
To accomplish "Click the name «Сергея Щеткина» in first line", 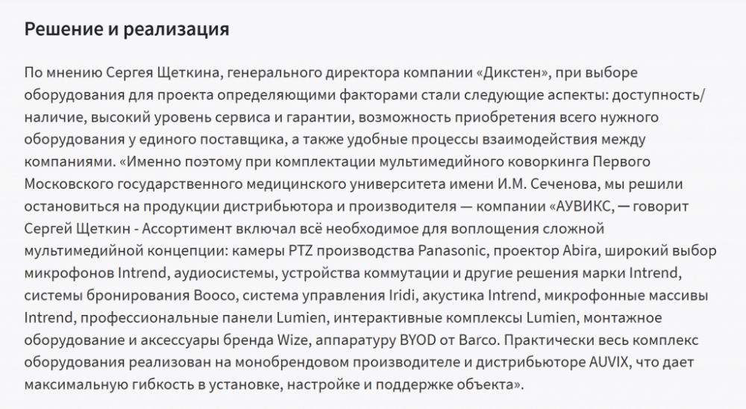I will tap(164, 73).
